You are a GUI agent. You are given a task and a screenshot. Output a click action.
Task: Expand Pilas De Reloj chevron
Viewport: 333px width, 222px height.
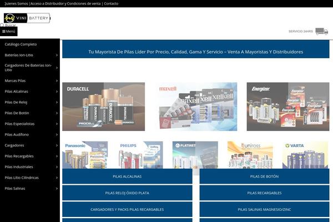[x=57, y=102]
